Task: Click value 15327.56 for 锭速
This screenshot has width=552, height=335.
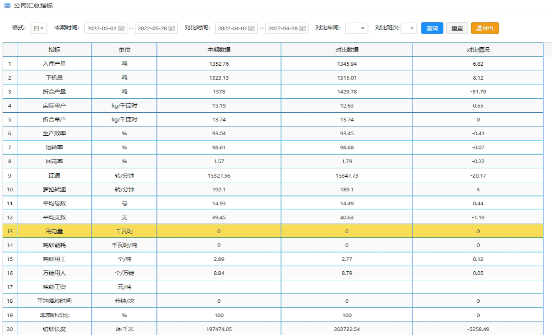Action: coord(219,175)
